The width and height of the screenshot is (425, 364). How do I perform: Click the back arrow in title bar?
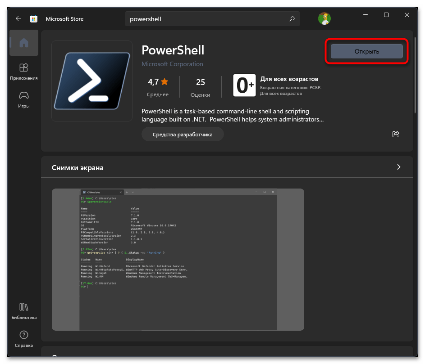18,19
